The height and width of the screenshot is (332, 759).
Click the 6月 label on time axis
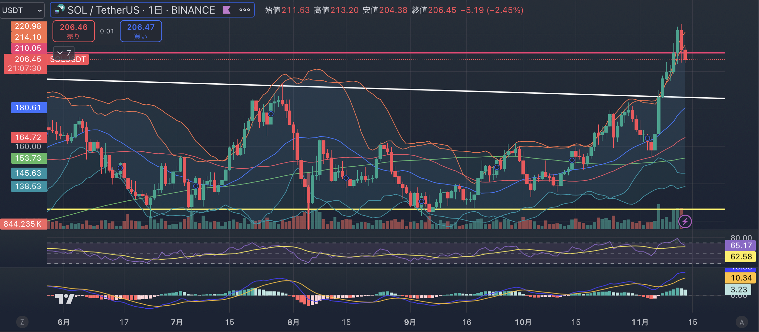tap(64, 322)
